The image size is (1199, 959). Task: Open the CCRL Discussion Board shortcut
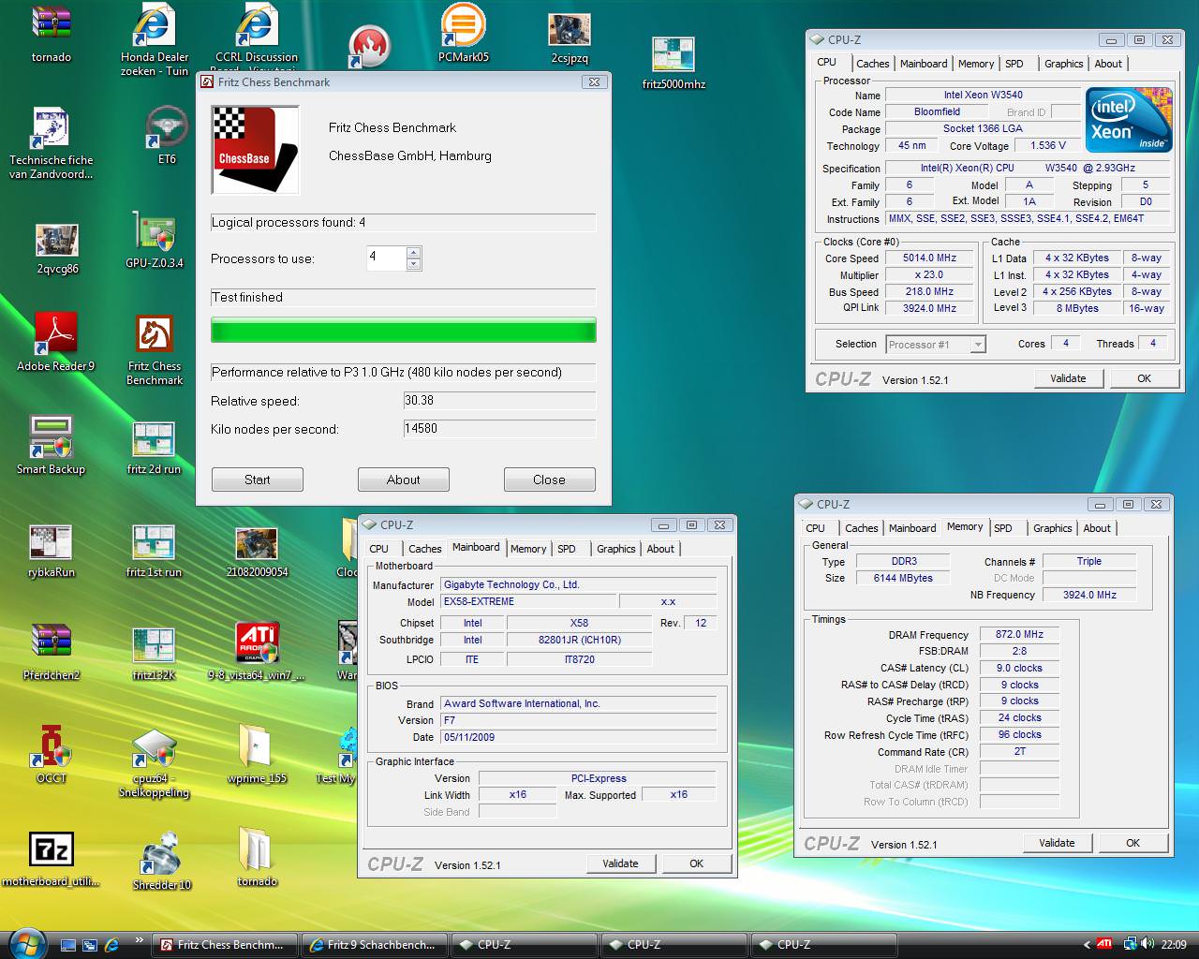point(256,37)
